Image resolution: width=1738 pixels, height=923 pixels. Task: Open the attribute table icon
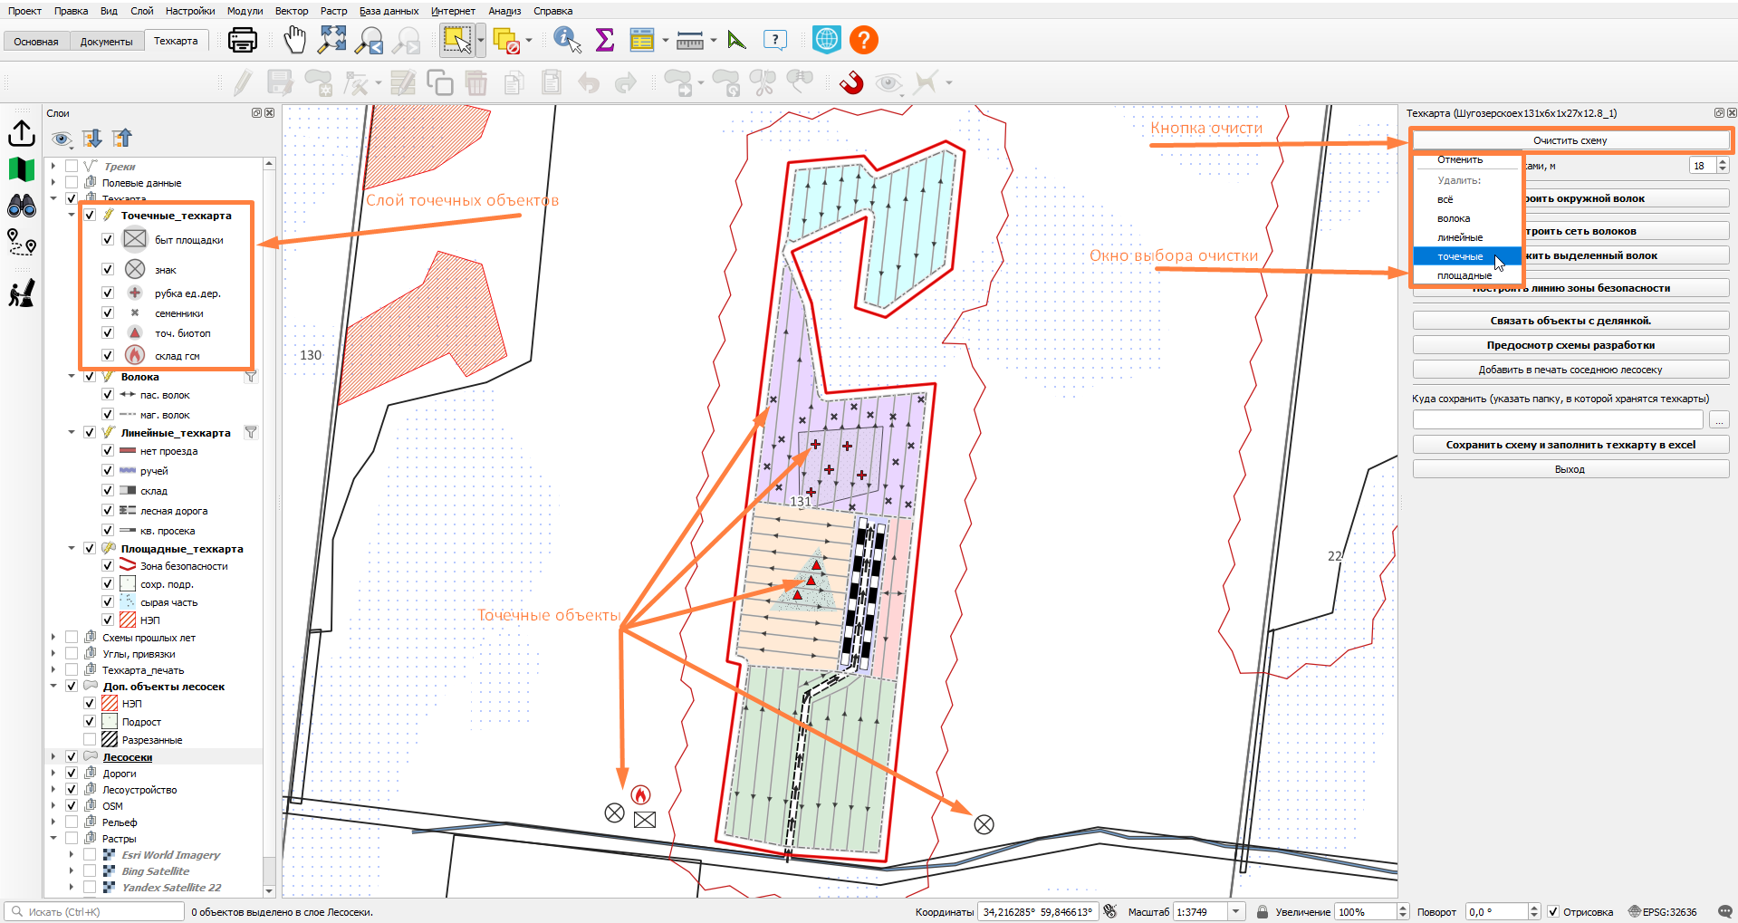tap(642, 40)
